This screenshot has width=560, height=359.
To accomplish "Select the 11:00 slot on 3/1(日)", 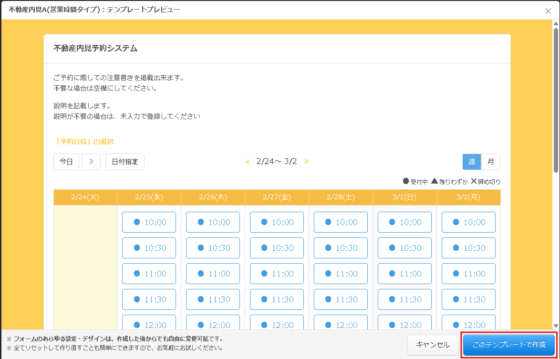I will click(404, 273).
